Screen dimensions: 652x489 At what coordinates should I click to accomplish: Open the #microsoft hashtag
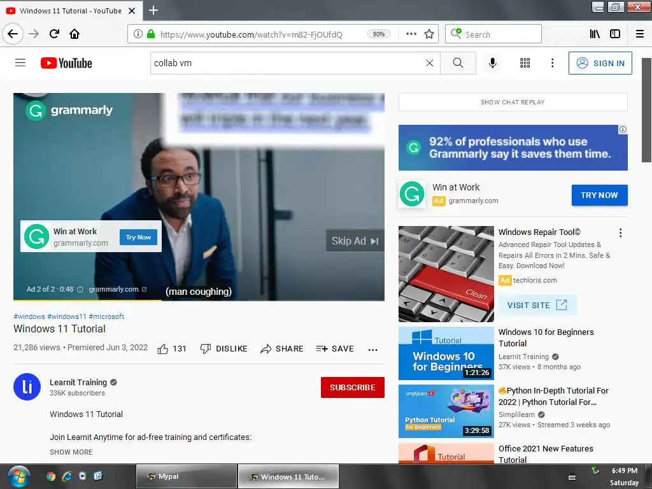pos(106,316)
